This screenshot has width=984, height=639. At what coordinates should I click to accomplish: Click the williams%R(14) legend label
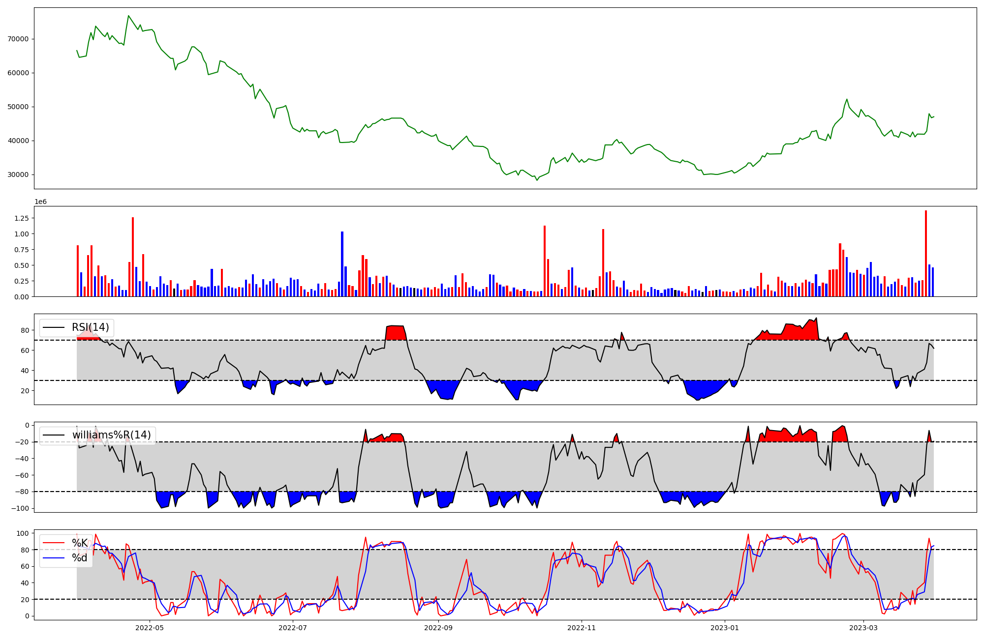point(111,435)
